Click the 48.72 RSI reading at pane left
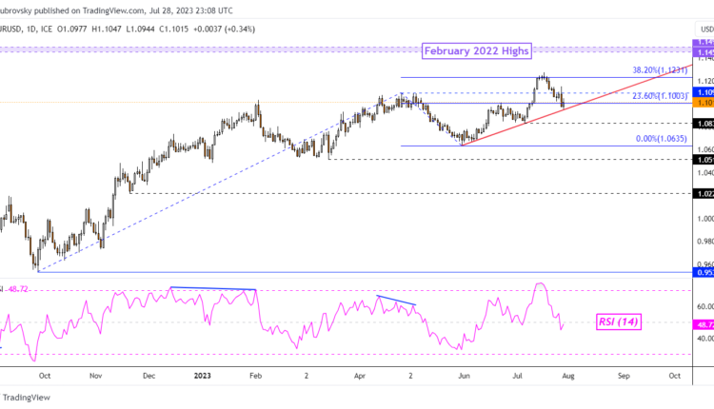 click(18, 288)
